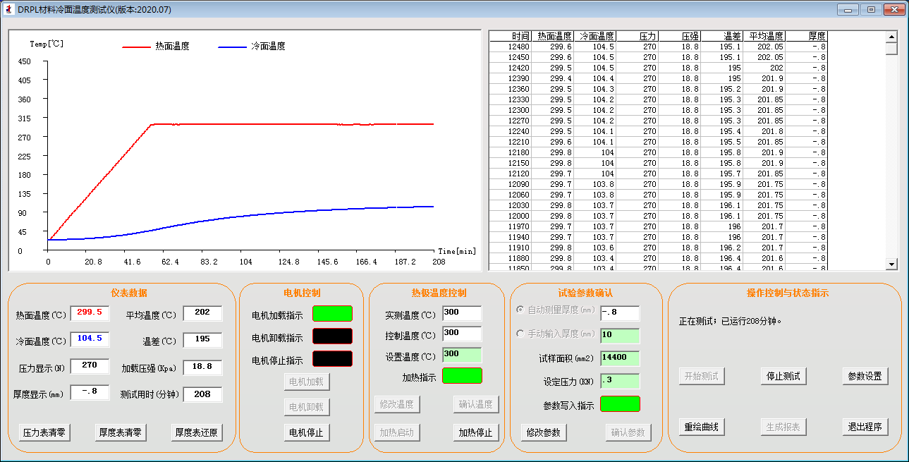Click the app icon in title bar
Screen dimensions: 909x462
click(x=8, y=9)
